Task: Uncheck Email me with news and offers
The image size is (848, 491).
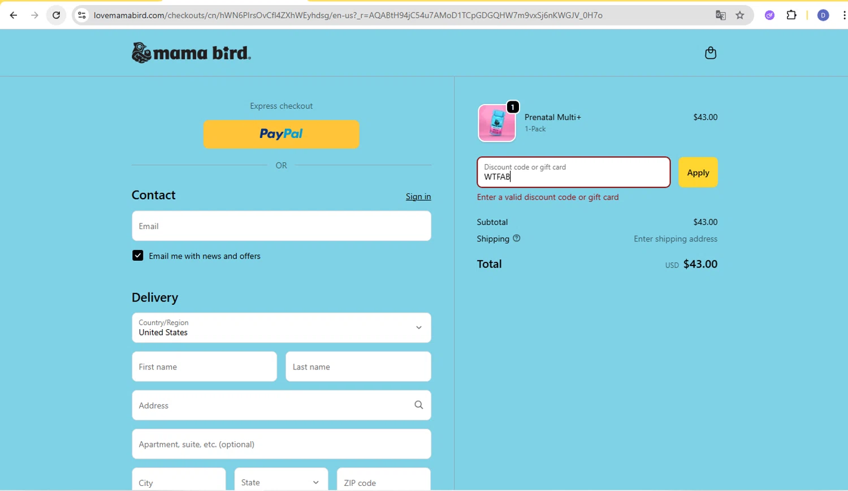Action: [138, 256]
